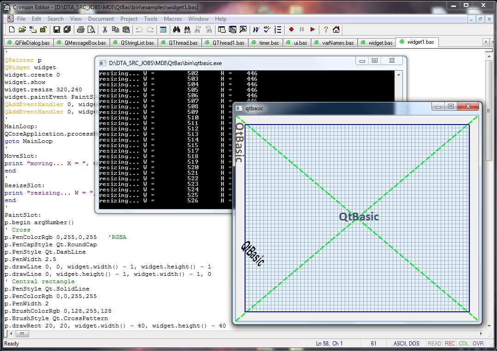The image size is (497, 351).
Task: Open Find with the binoculars icon
Action: (177, 30)
